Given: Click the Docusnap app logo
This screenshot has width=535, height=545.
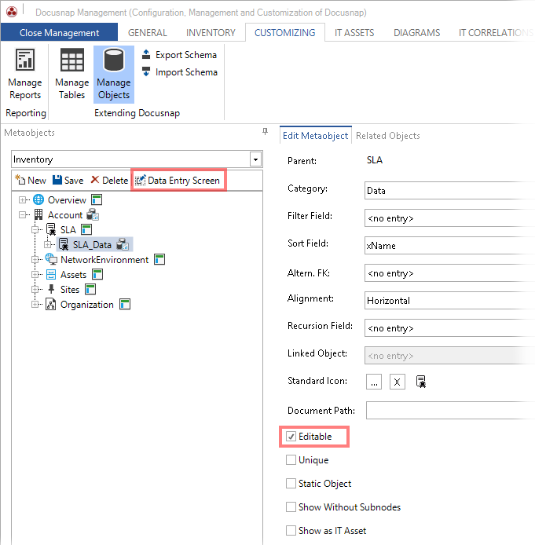Looking at the screenshot, I should 12,12.
